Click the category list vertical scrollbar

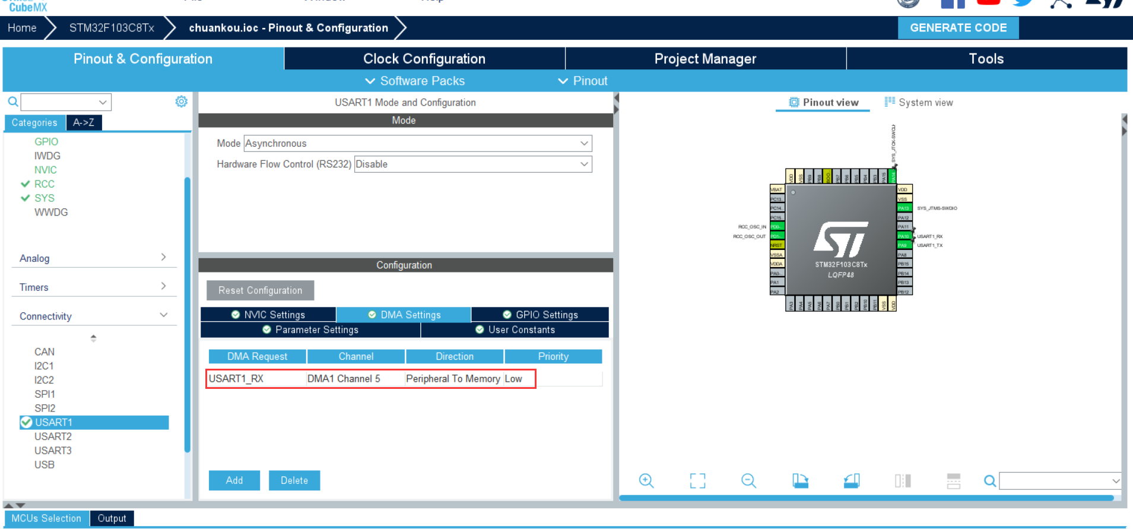point(188,315)
